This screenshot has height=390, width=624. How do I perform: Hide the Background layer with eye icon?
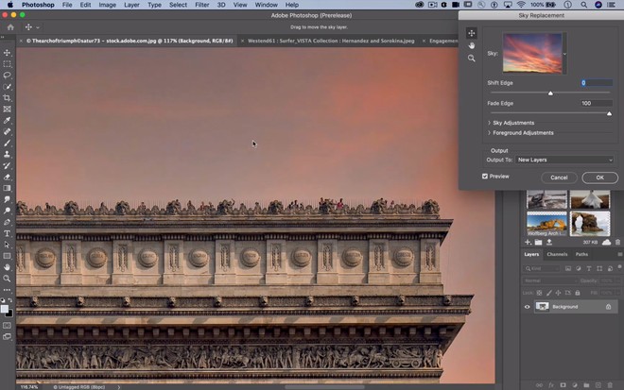528,307
